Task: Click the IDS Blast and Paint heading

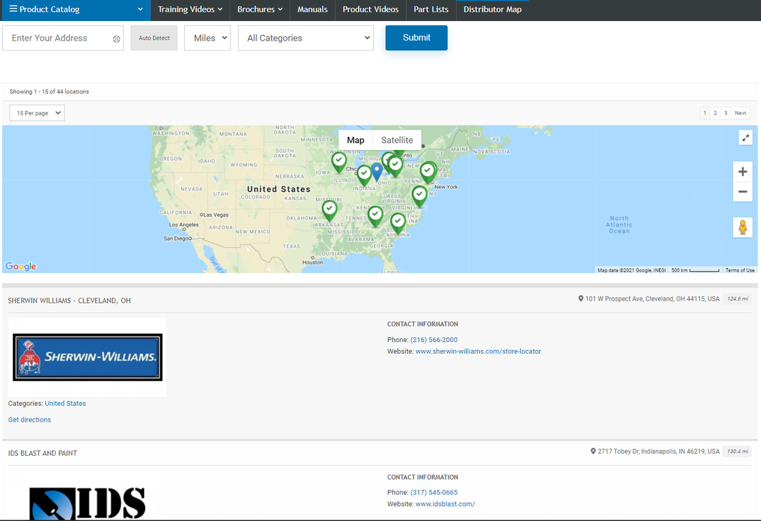Action: click(43, 453)
